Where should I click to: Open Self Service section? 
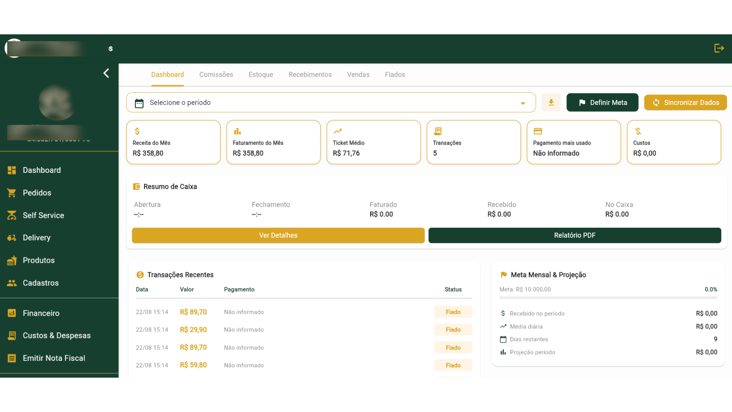point(43,215)
